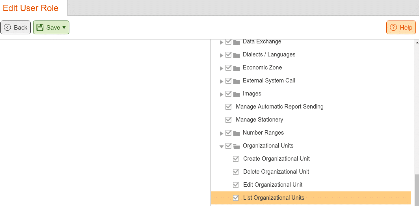Expand the Data Exchange node
Viewport: 419px width, 206px height.
[221, 42]
